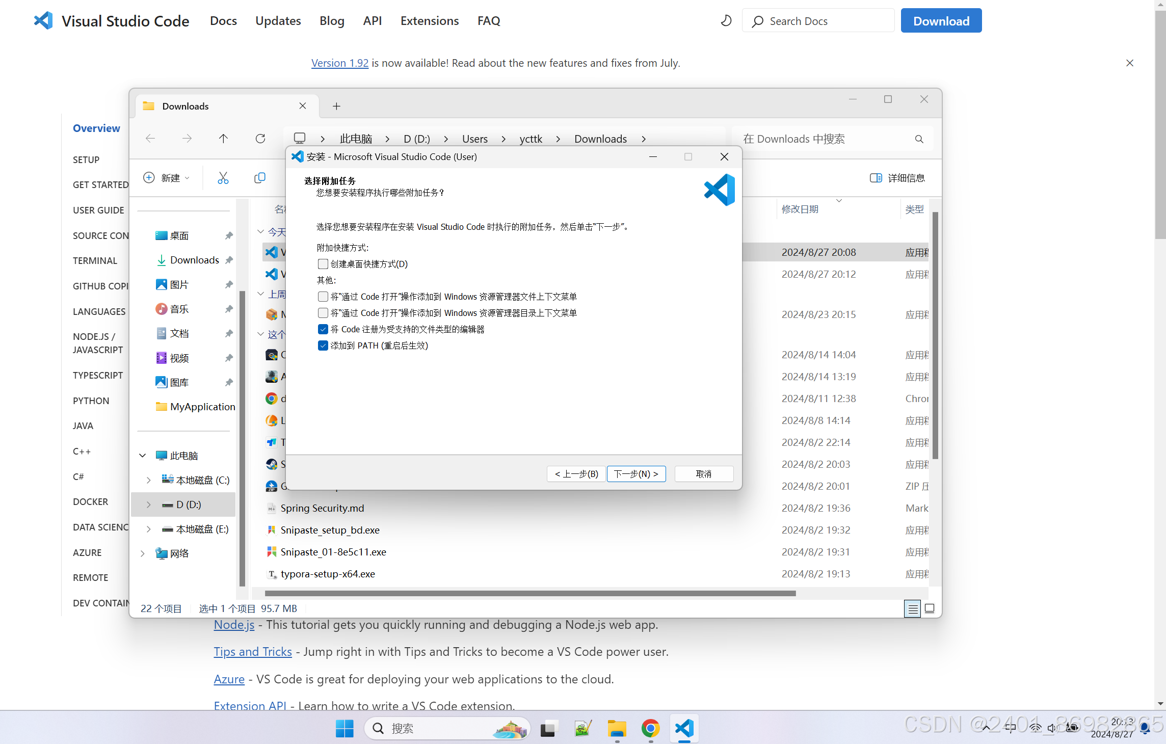Dismiss the version announcement banner

click(1130, 63)
